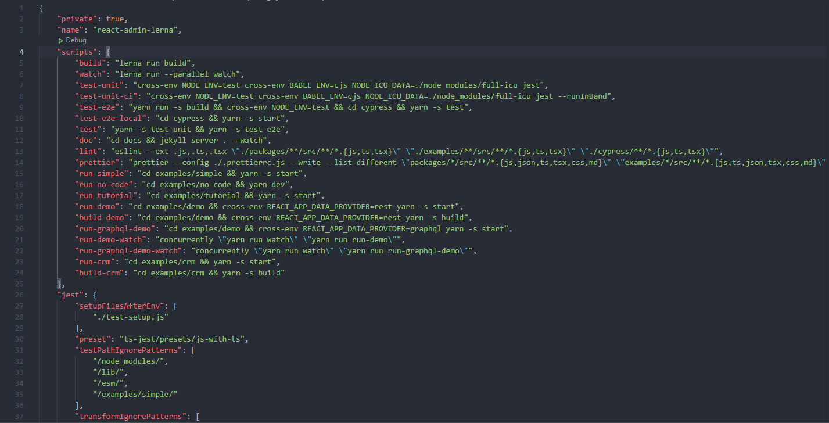Image resolution: width=829 pixels, height=423 pixels.
Task: Click the closing brace on line 25
Action: (x=59, y=284)
